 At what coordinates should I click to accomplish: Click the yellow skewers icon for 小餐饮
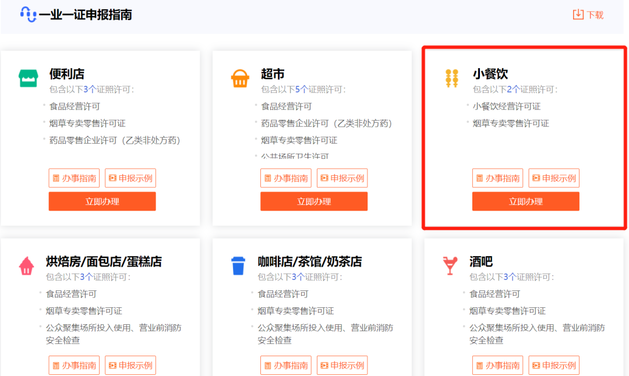pyautogui.click(x=452, y=78)
